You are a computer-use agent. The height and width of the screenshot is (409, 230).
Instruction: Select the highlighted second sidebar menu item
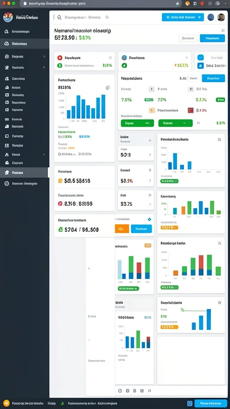[24, 44]
